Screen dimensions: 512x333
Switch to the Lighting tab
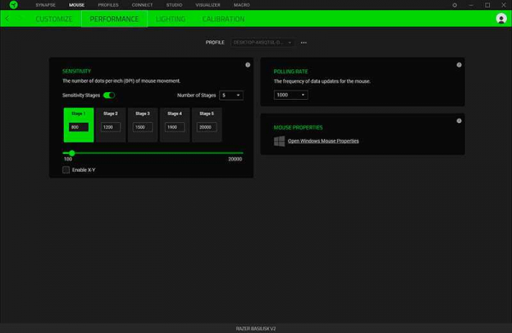tap(171, 19)
